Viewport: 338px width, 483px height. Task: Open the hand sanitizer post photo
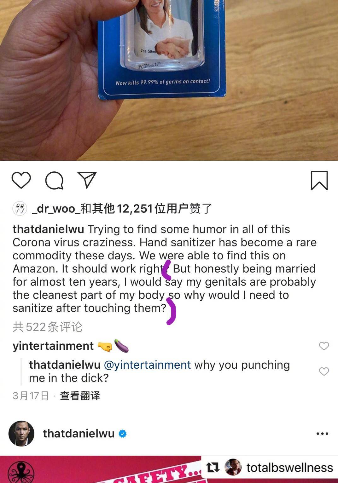click(x=169, y=80)
